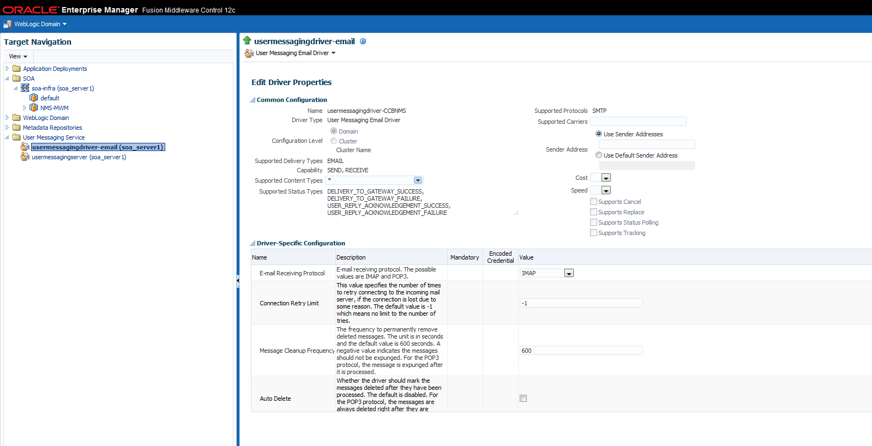Click the SOA folder icon
Image resolution: width=872 pixels, height=446 pixels.
pos(16,79)
